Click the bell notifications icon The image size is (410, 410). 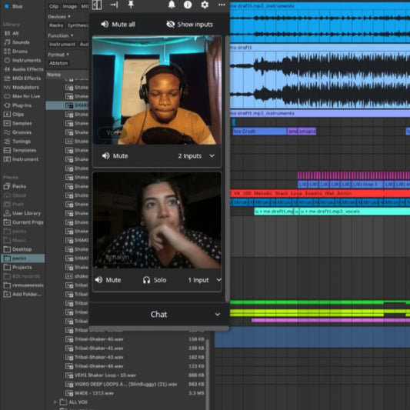[x=172, y=5]
